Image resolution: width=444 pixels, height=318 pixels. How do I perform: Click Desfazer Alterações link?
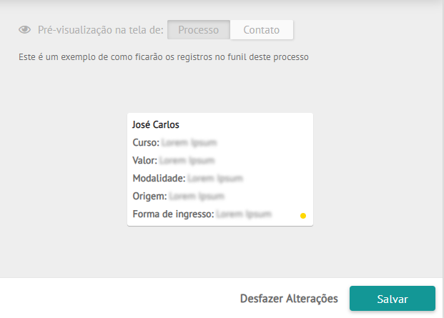pos(289,299)
